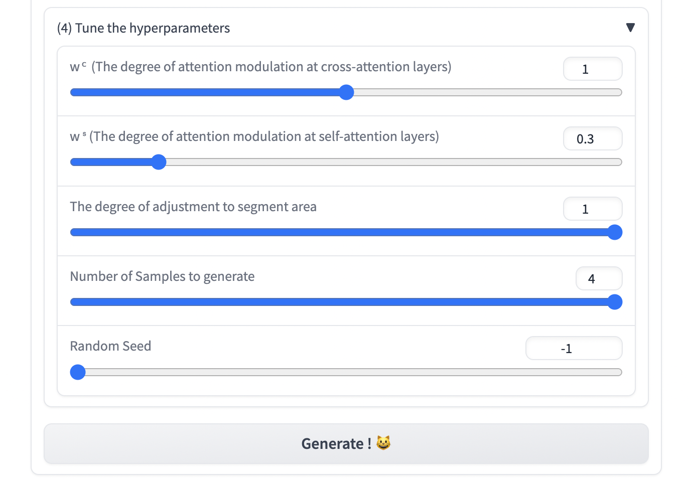Collapse the hyperparameters section with the arrow
The image size is (689, 481).
point(630,28)
